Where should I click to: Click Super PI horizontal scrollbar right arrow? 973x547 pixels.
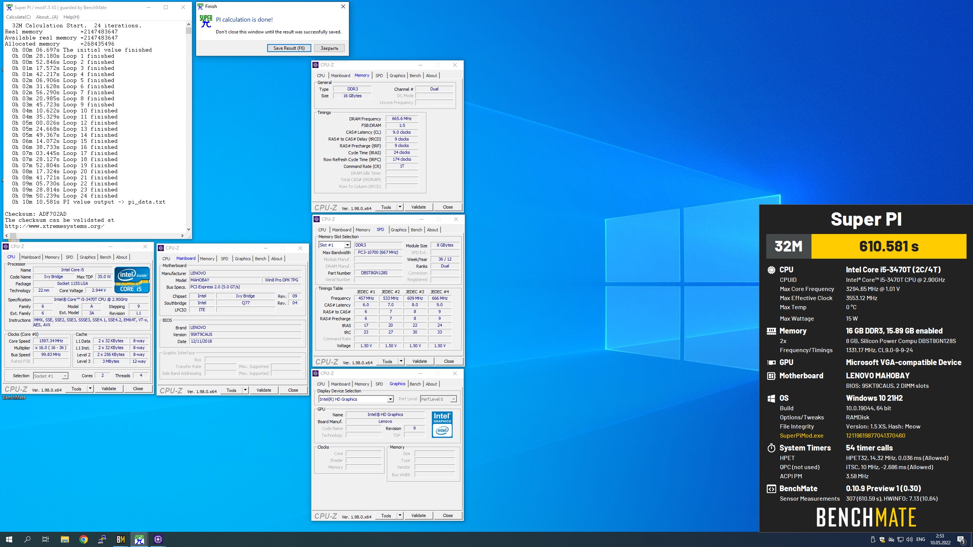[182, 236]
